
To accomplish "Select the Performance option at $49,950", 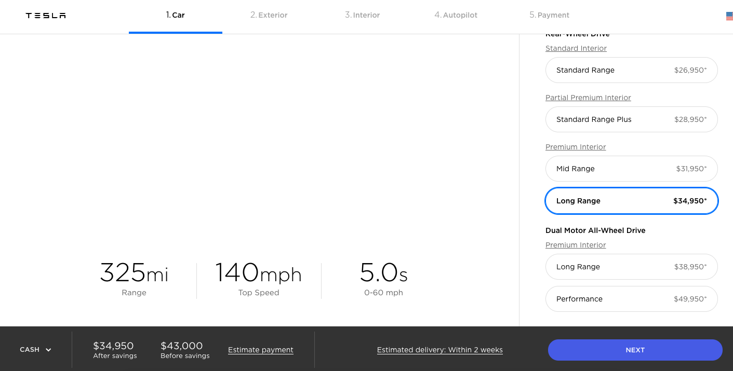I will (632, 299).
